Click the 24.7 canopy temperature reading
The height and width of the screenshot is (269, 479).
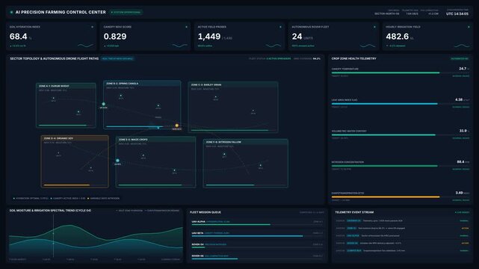click(x=463, y=69)
